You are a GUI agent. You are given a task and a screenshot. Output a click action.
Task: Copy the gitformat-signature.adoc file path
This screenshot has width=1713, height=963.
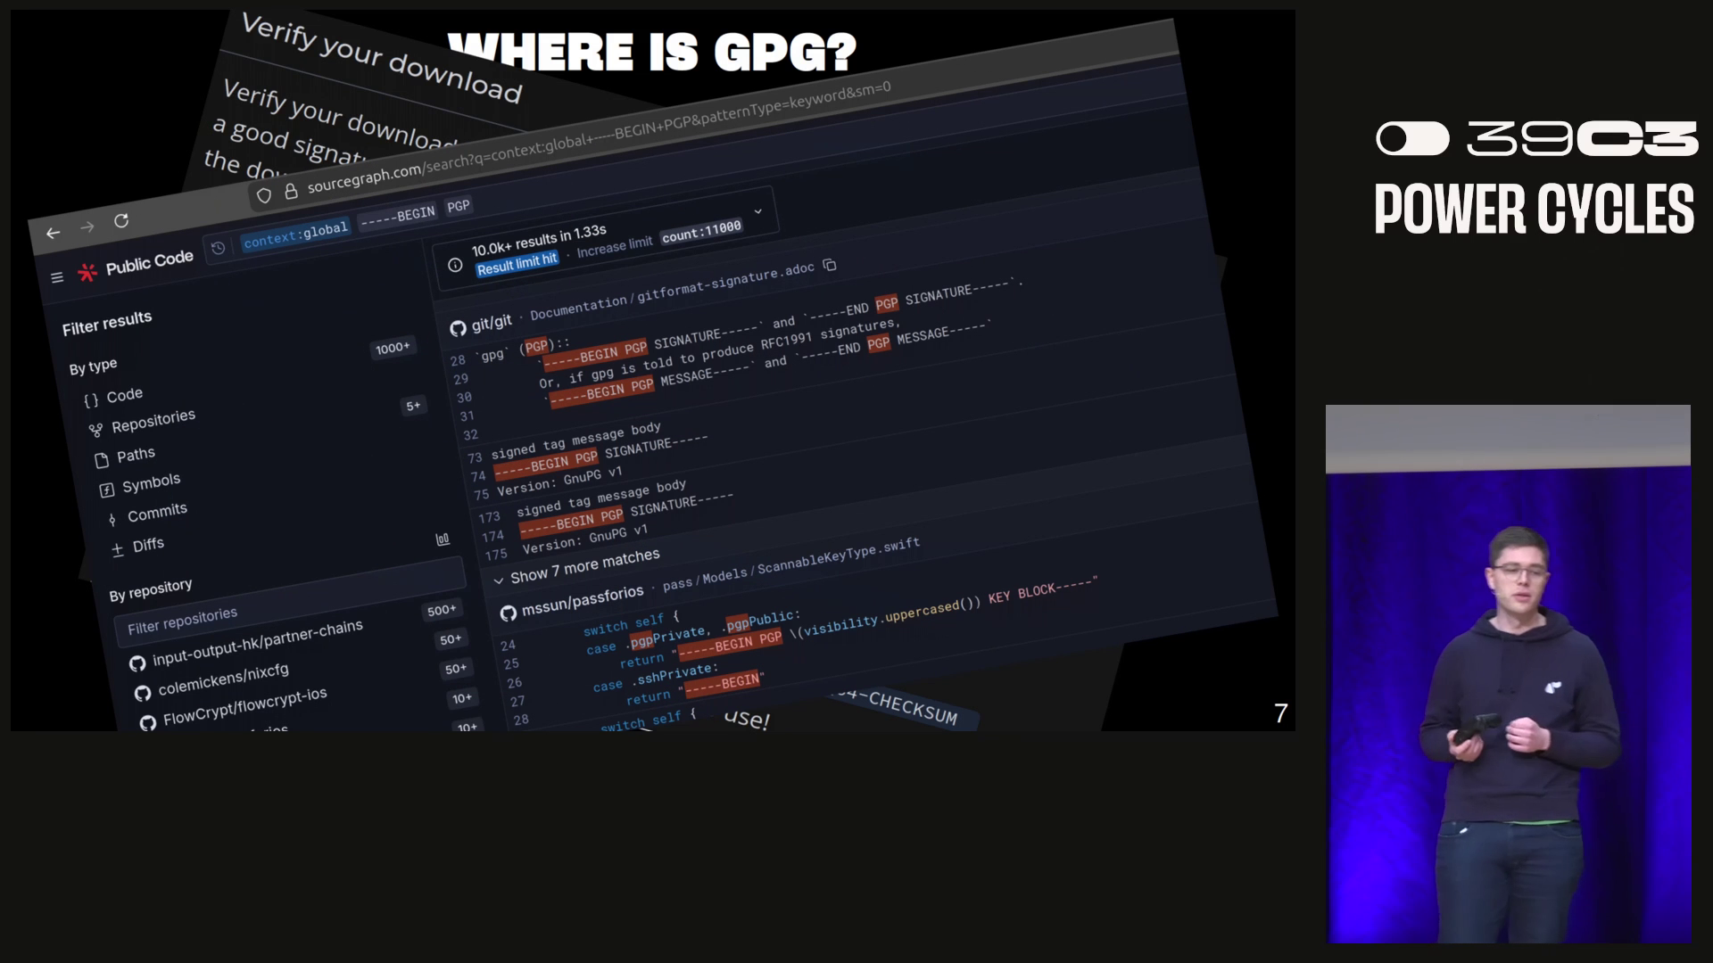(830, 265)
